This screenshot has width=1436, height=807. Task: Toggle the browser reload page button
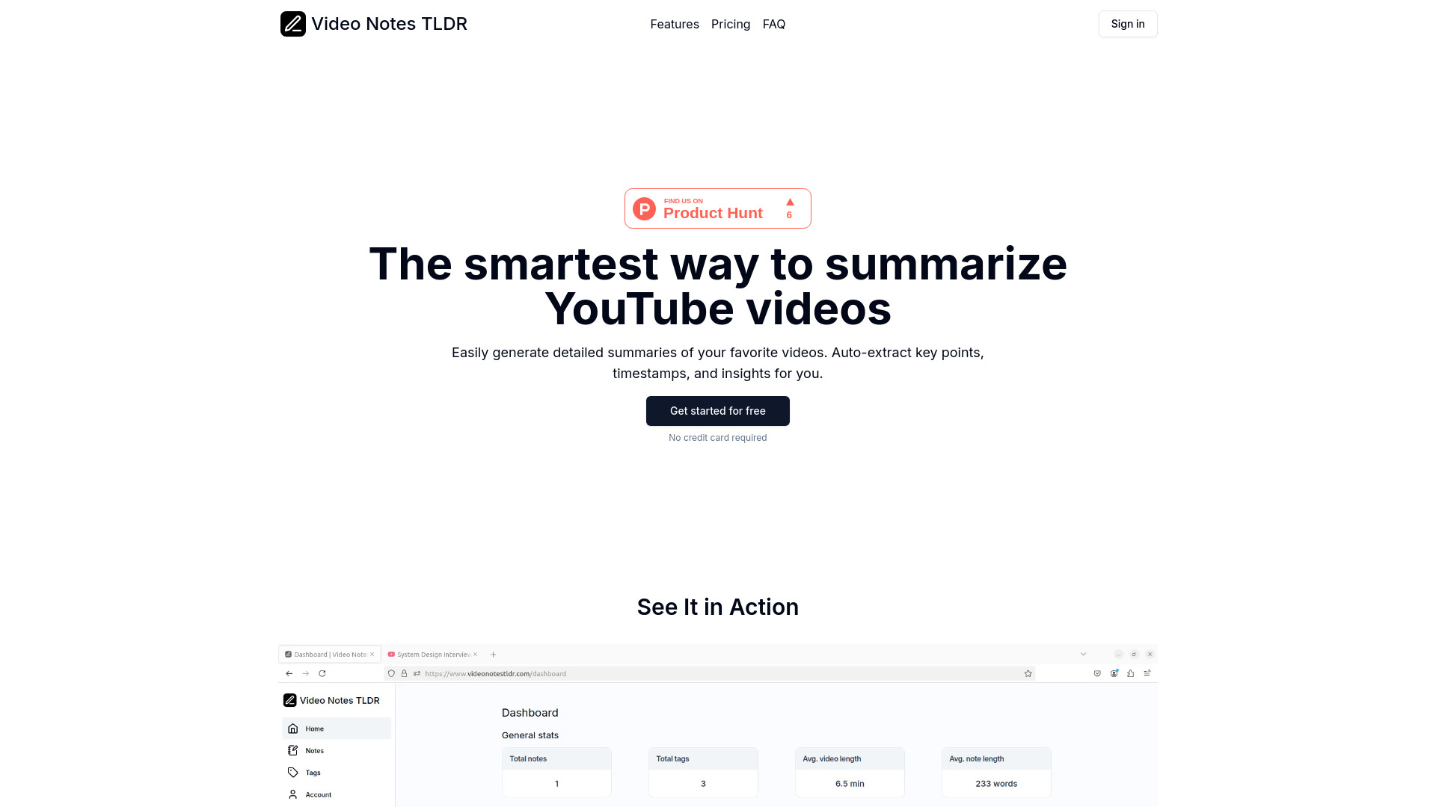322,673
